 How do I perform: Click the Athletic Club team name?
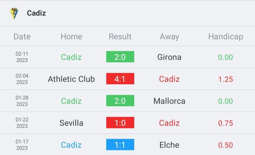(x=71, y=79)
